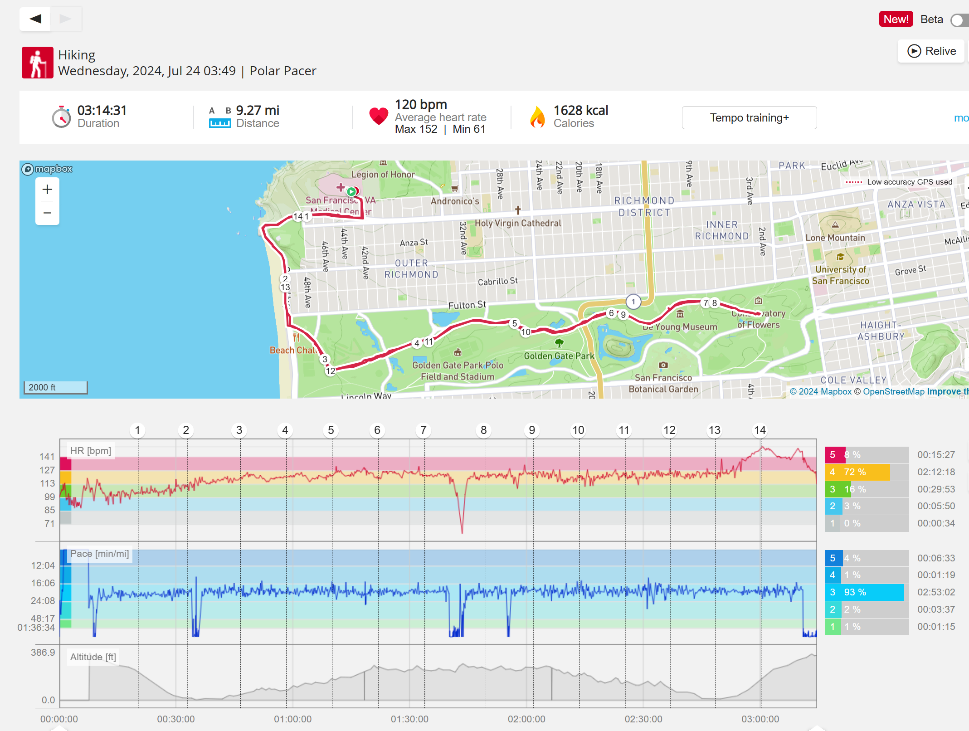Zoom out on the map
This screenshot has width=969, height=731.
47,213
